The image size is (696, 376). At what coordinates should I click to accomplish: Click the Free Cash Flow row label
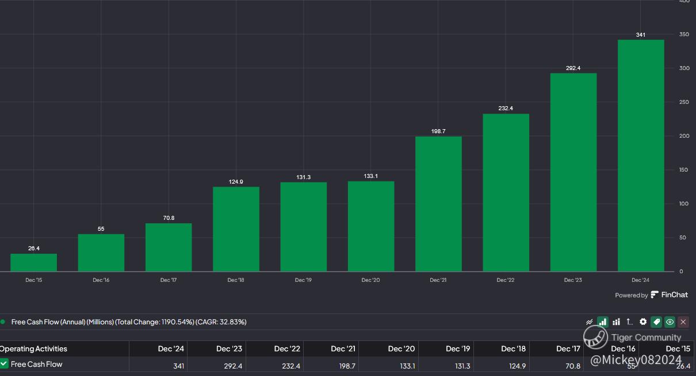[x=37, y=364]
